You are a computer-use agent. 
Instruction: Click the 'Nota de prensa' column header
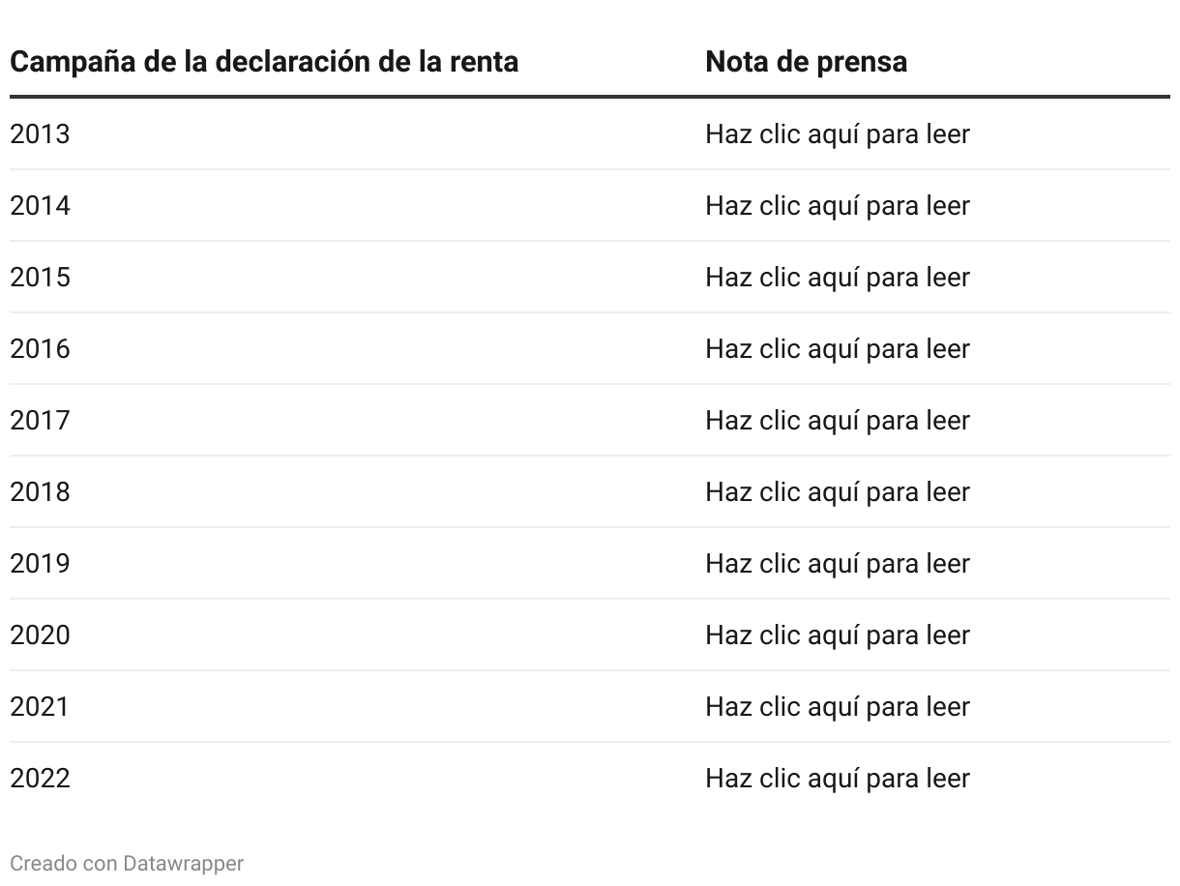pyautogui.click(x=807, y=62)
